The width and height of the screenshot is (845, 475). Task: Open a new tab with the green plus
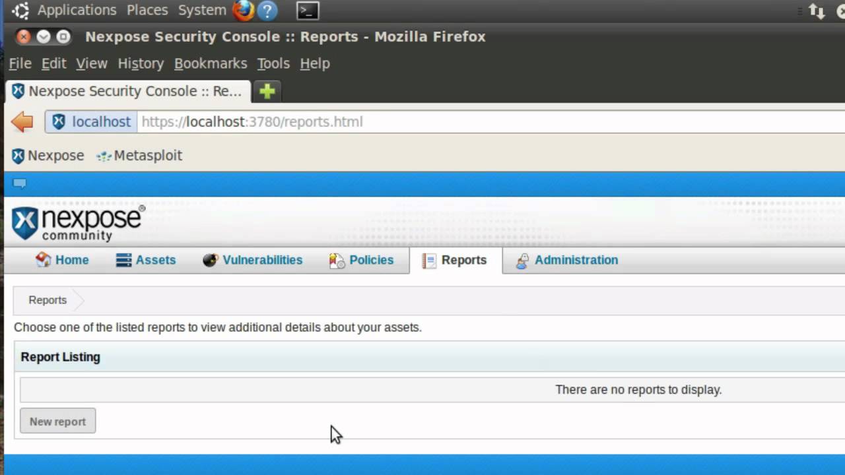point(267,91)
